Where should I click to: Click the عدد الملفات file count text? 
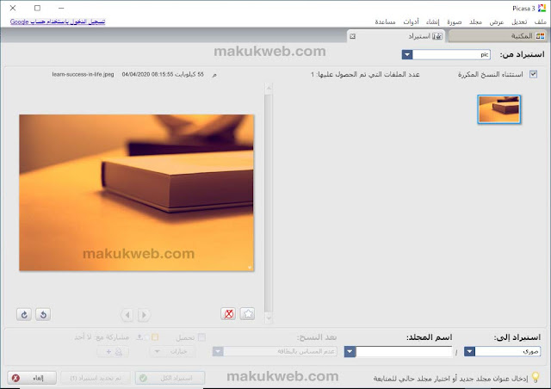point(365,75)
